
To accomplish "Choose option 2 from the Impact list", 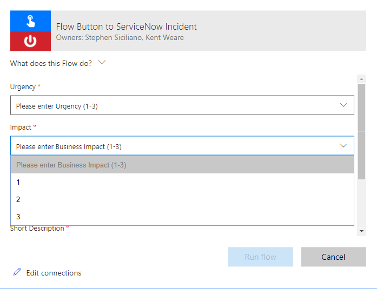I will [18, 199].
